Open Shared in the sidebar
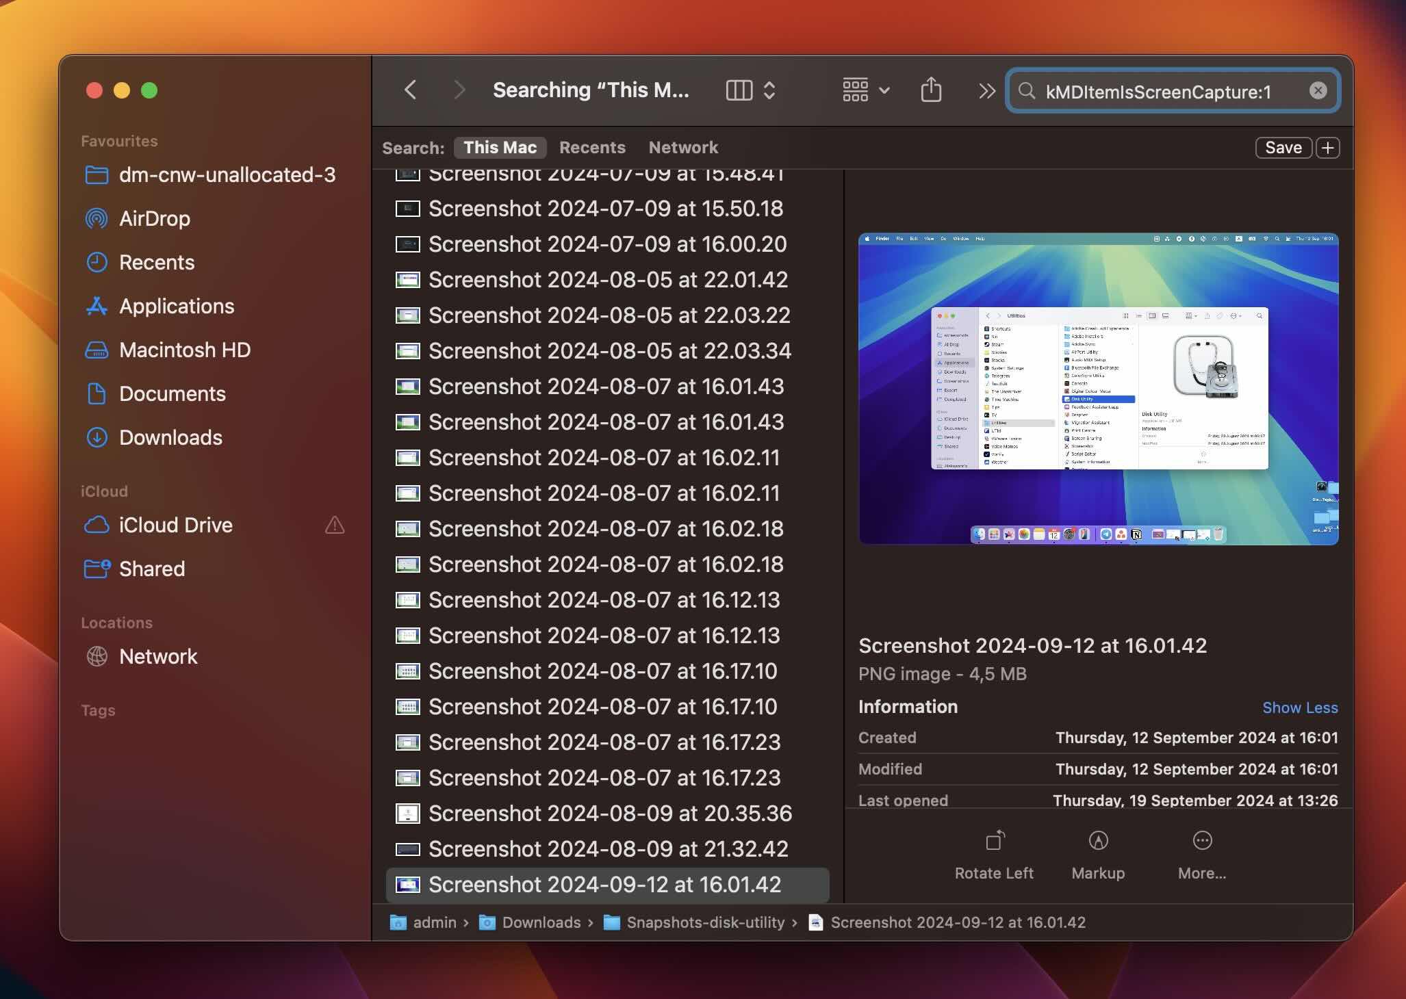The width and height of the screenshot is (1406, 999). (x=134, y=569)
